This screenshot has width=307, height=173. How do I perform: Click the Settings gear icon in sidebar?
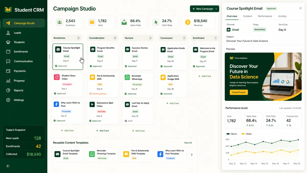(8, 100)
